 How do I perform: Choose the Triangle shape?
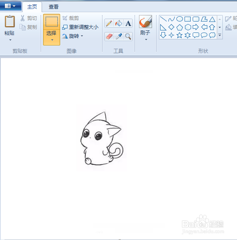tap(212, 19)
